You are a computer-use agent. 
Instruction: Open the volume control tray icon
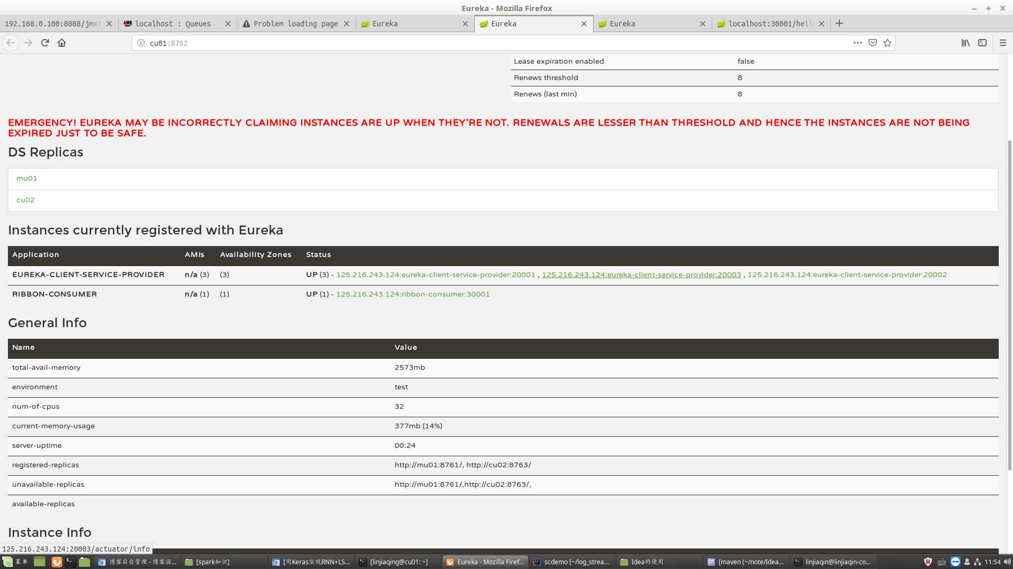[1007, 562]
